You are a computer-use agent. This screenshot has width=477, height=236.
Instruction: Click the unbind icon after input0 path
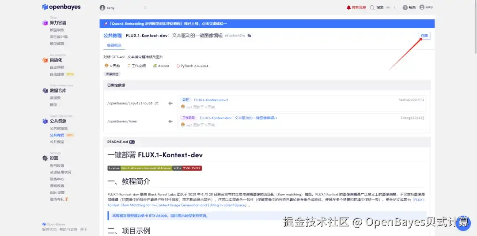[156, 103]
